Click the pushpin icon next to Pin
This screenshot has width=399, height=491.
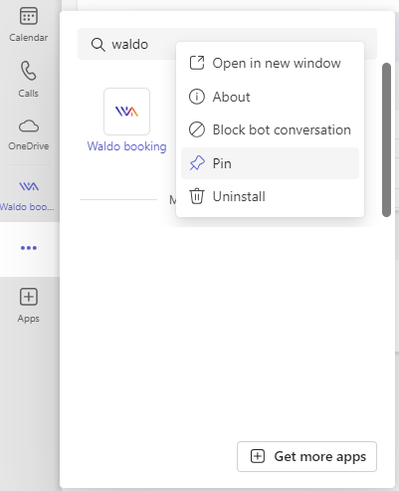(x=197, y=163)
